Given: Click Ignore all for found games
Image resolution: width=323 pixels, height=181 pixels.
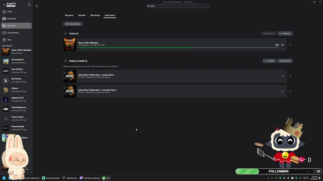Looking at the screenshot, I should point(285,61).
